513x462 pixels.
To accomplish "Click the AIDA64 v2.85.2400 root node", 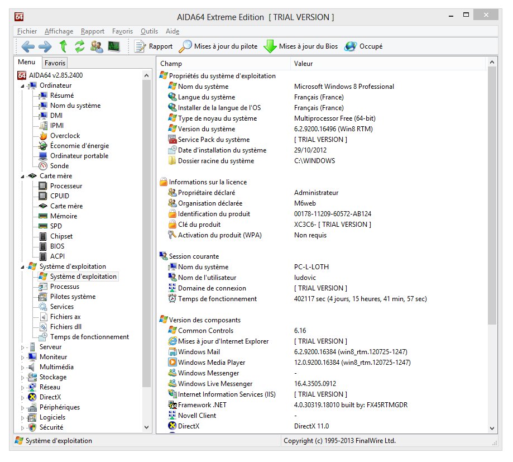I will coord(56,75).
